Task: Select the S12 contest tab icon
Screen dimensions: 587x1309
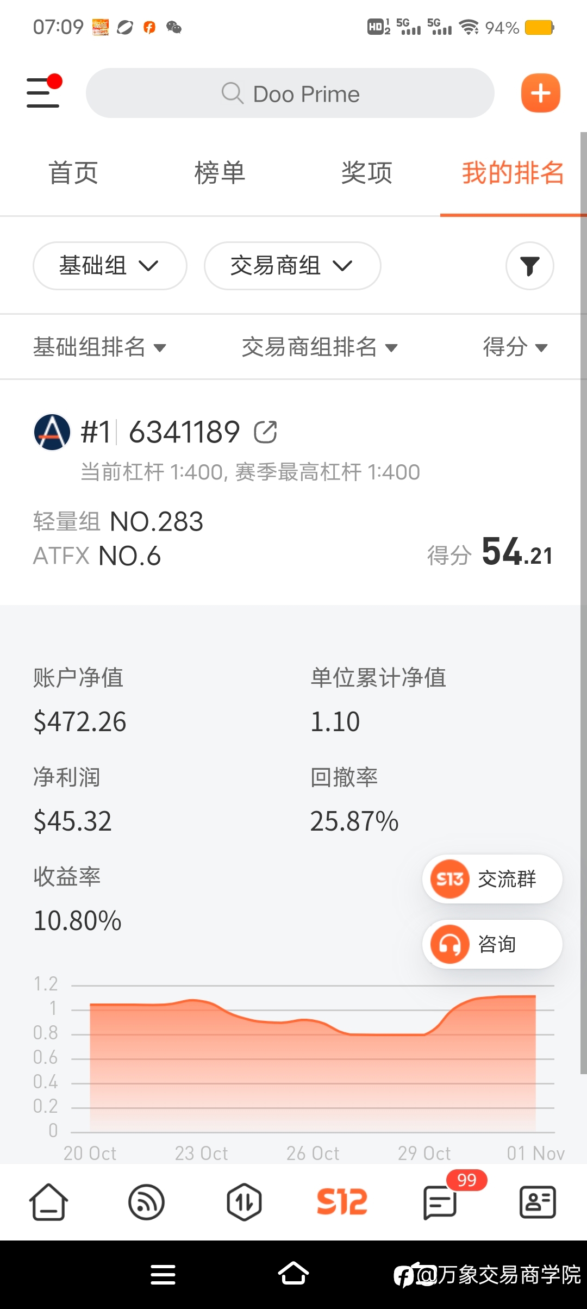Action: [342, 1202]
